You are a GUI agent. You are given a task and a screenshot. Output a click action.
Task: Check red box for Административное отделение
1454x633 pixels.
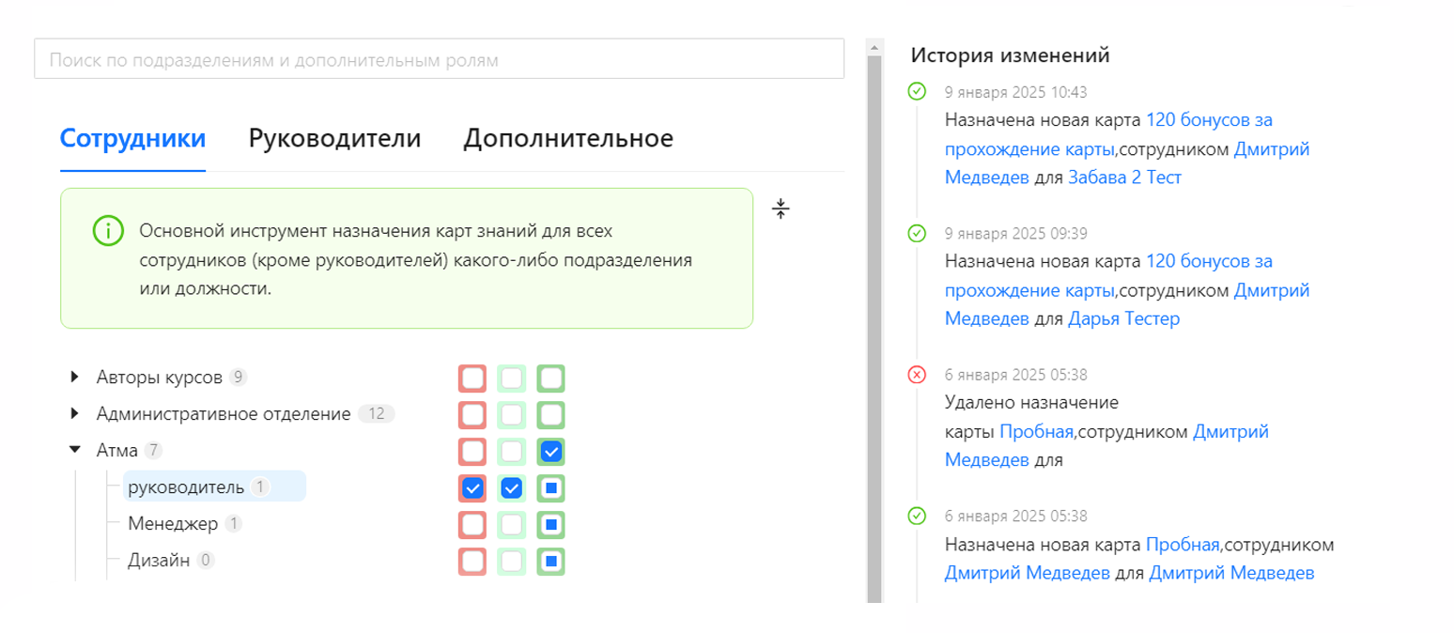point(472,414)
